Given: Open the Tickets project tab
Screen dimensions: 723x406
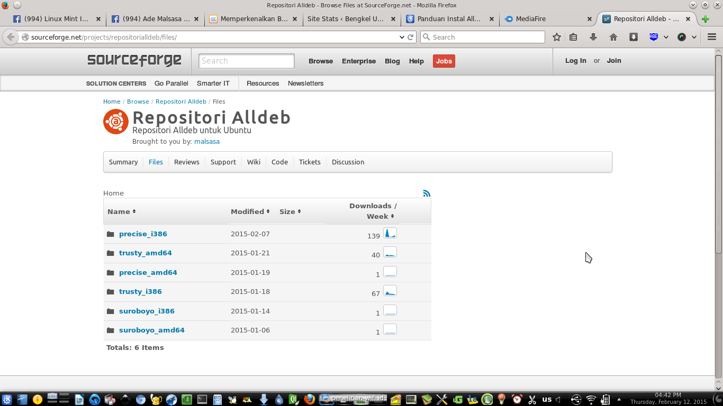Looking at the screenshot, I should [x=310, y=162].
